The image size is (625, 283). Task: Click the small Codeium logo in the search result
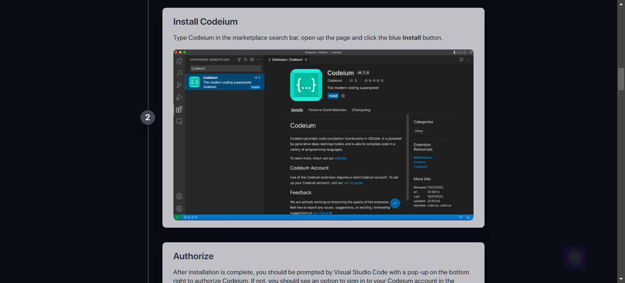tap(194, 82)
